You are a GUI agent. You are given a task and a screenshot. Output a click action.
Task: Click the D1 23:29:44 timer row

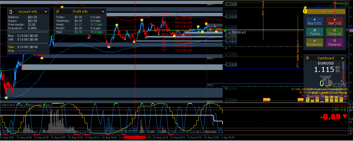(x=177, y=50)
